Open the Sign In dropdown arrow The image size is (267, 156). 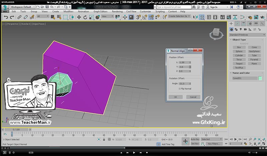(x=227, y=7)
